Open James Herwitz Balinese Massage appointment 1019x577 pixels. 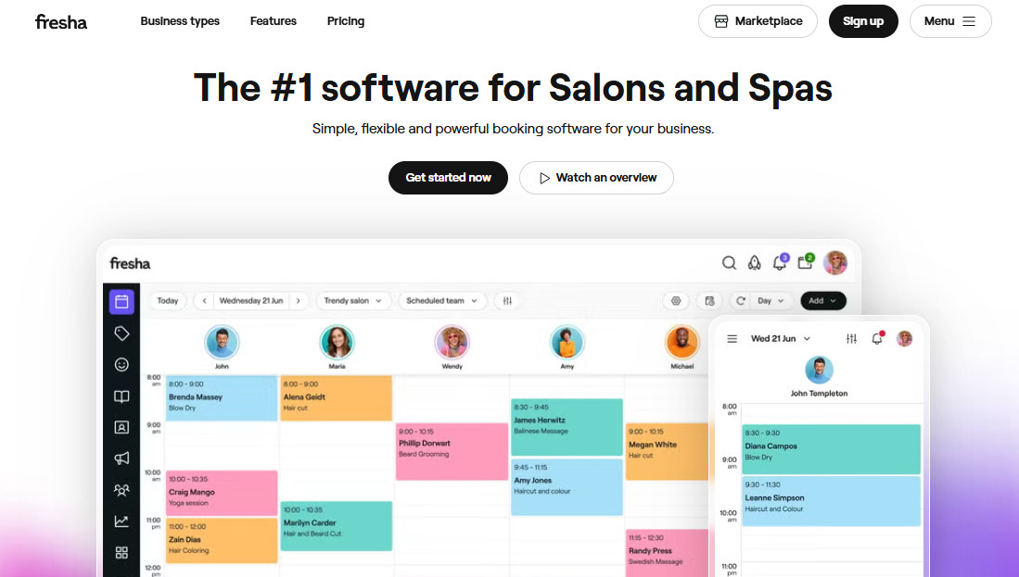tap(567, 427)
